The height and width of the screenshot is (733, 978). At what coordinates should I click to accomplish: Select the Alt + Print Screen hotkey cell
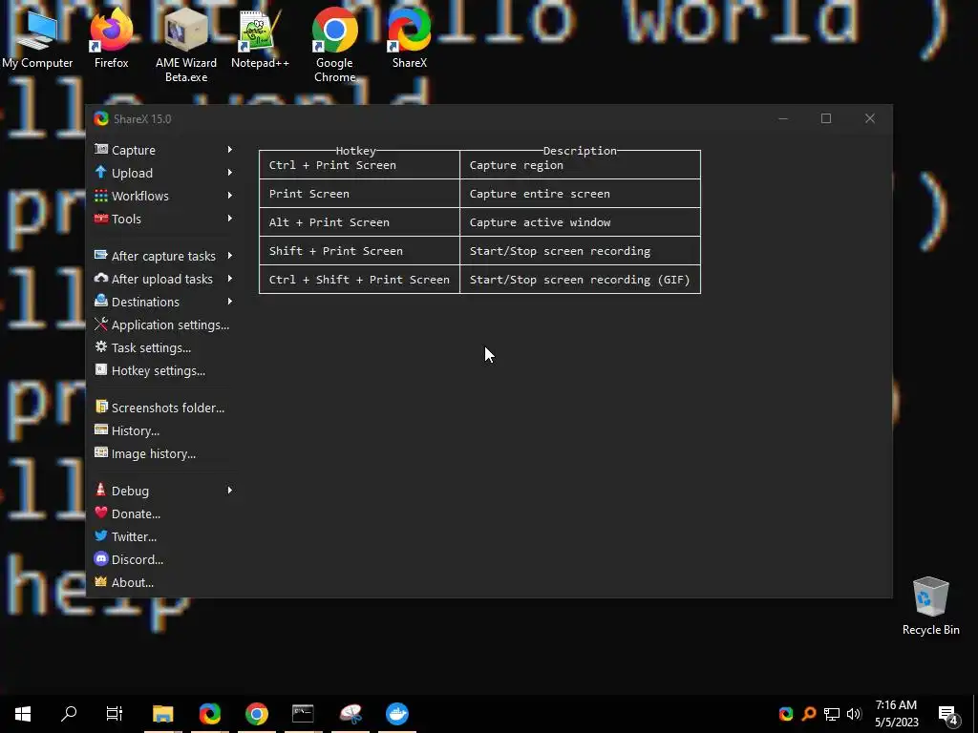tap(359, 222)
